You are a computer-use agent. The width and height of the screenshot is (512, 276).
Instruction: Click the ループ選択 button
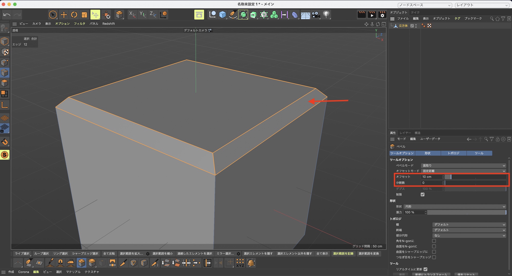click(x=41, y=253)
